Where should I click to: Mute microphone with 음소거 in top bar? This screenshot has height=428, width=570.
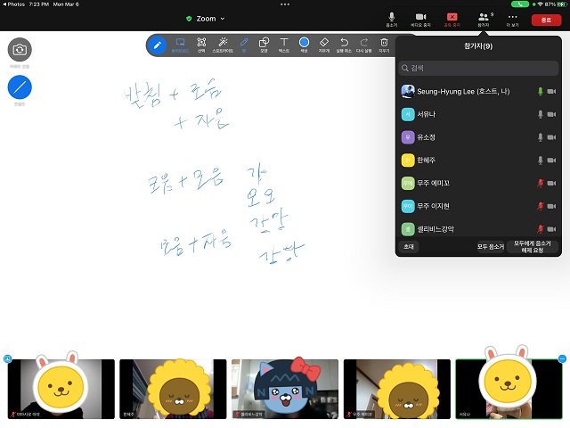coord(392,20)
